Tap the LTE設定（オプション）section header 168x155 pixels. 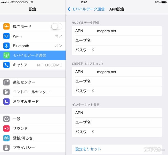(x=87, y=64)
